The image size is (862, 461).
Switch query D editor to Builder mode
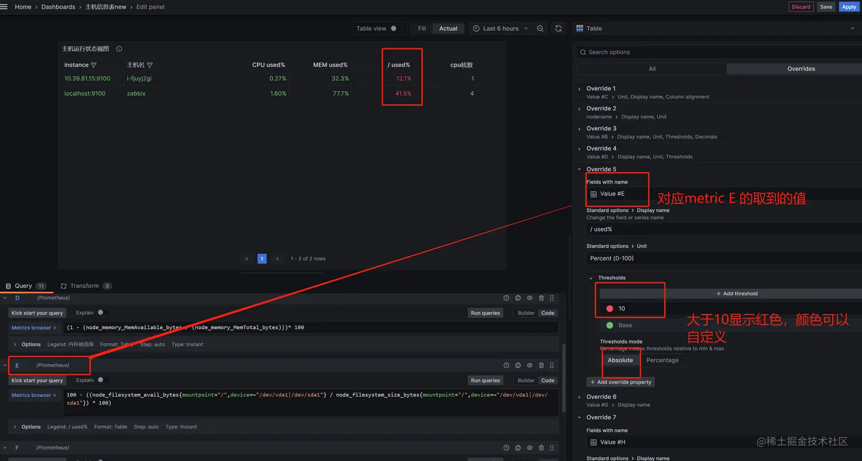[x=526, y=313]
